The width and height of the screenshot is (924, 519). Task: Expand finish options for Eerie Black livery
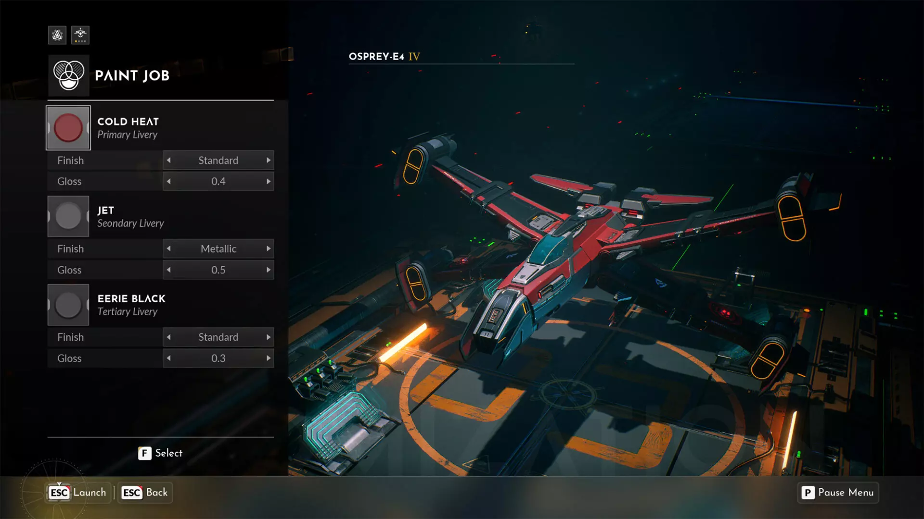[x=269, y=336]
